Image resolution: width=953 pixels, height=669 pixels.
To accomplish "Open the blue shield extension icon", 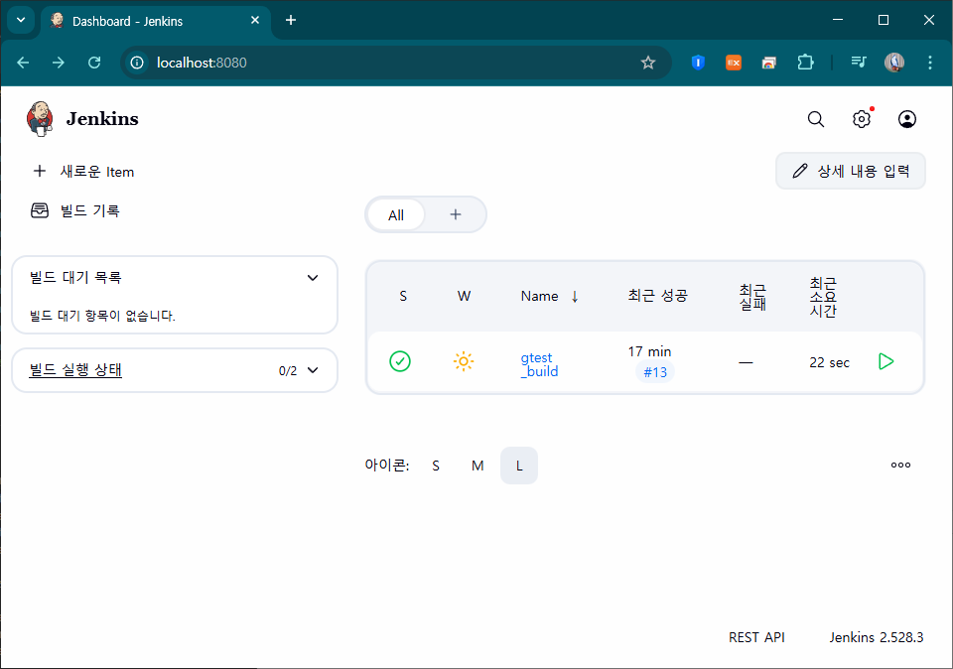I will tap(698, 62).
